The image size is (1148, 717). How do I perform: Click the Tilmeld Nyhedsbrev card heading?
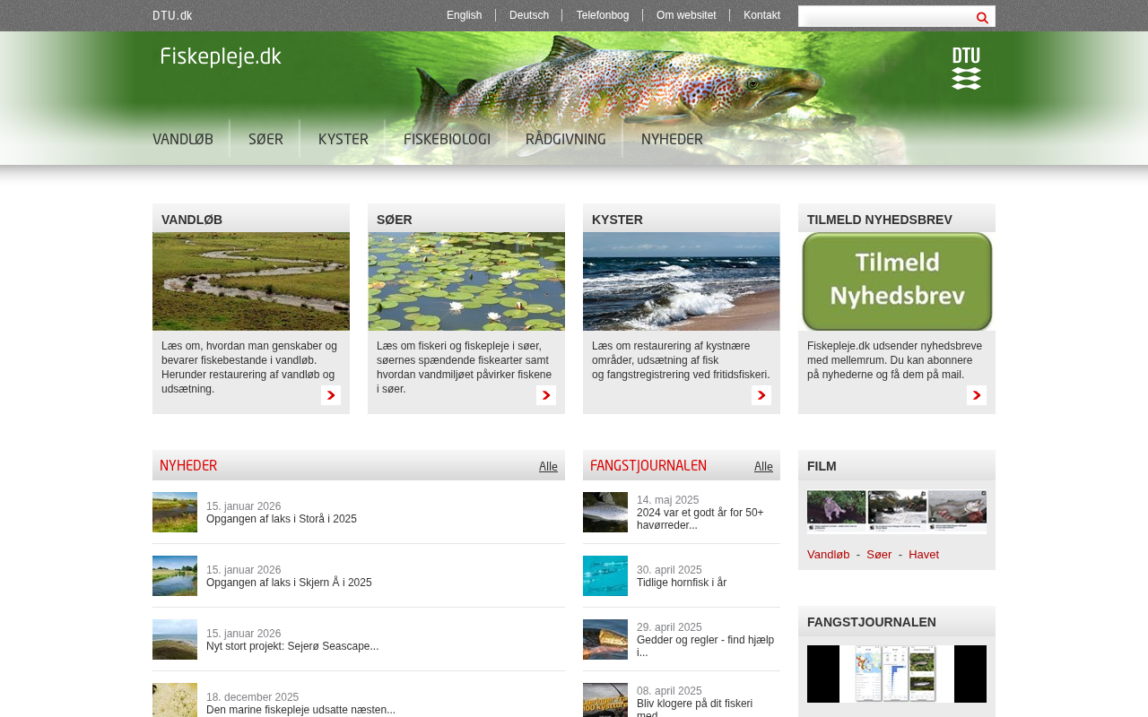click(880, 220)
